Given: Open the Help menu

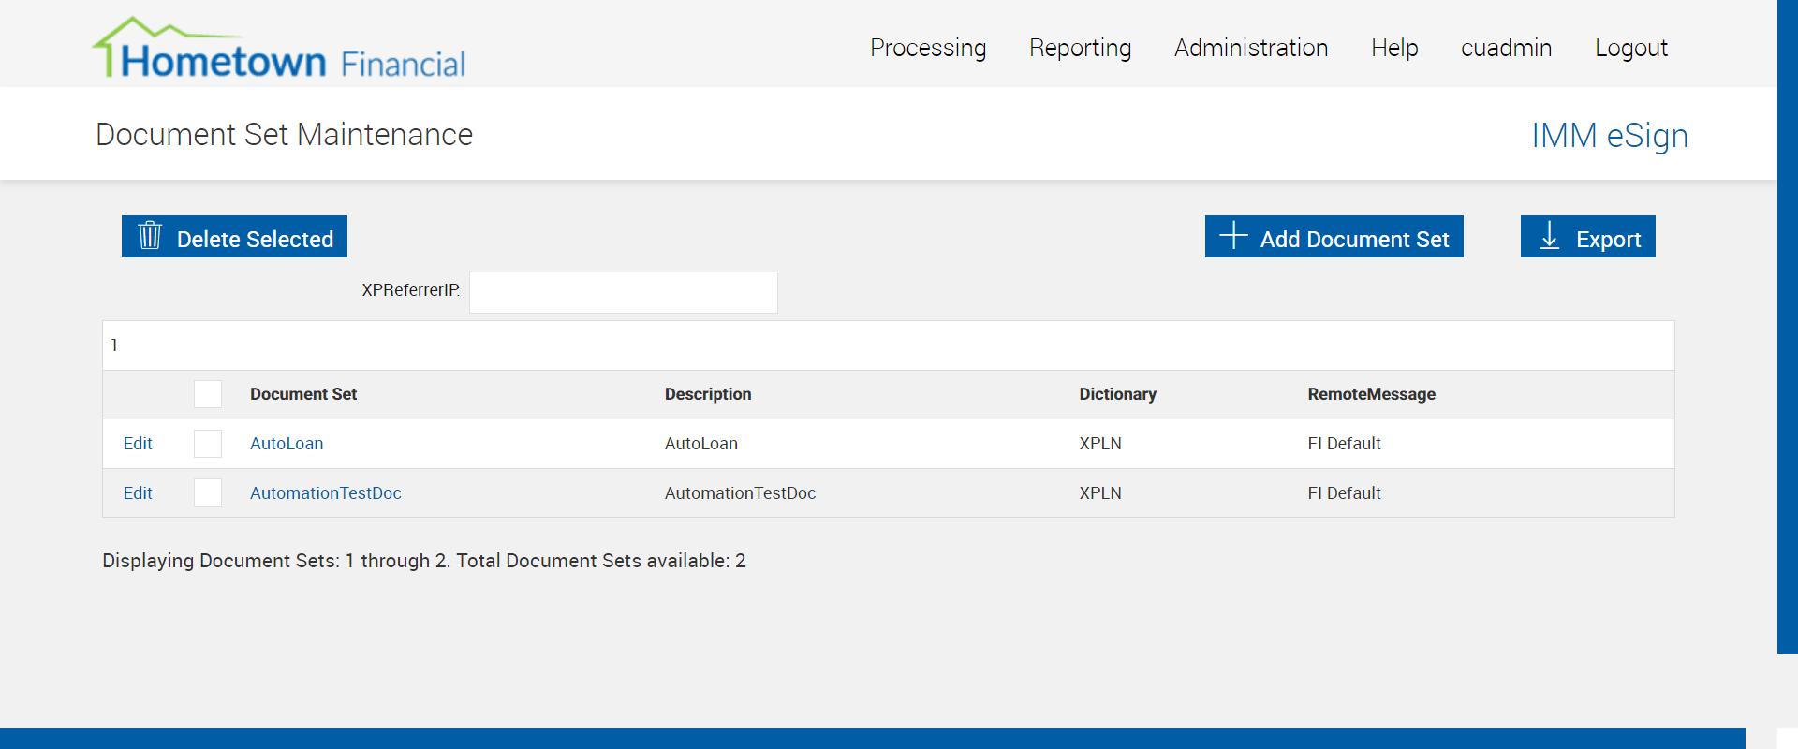Looking at the screenshot, I should 1394,48.
